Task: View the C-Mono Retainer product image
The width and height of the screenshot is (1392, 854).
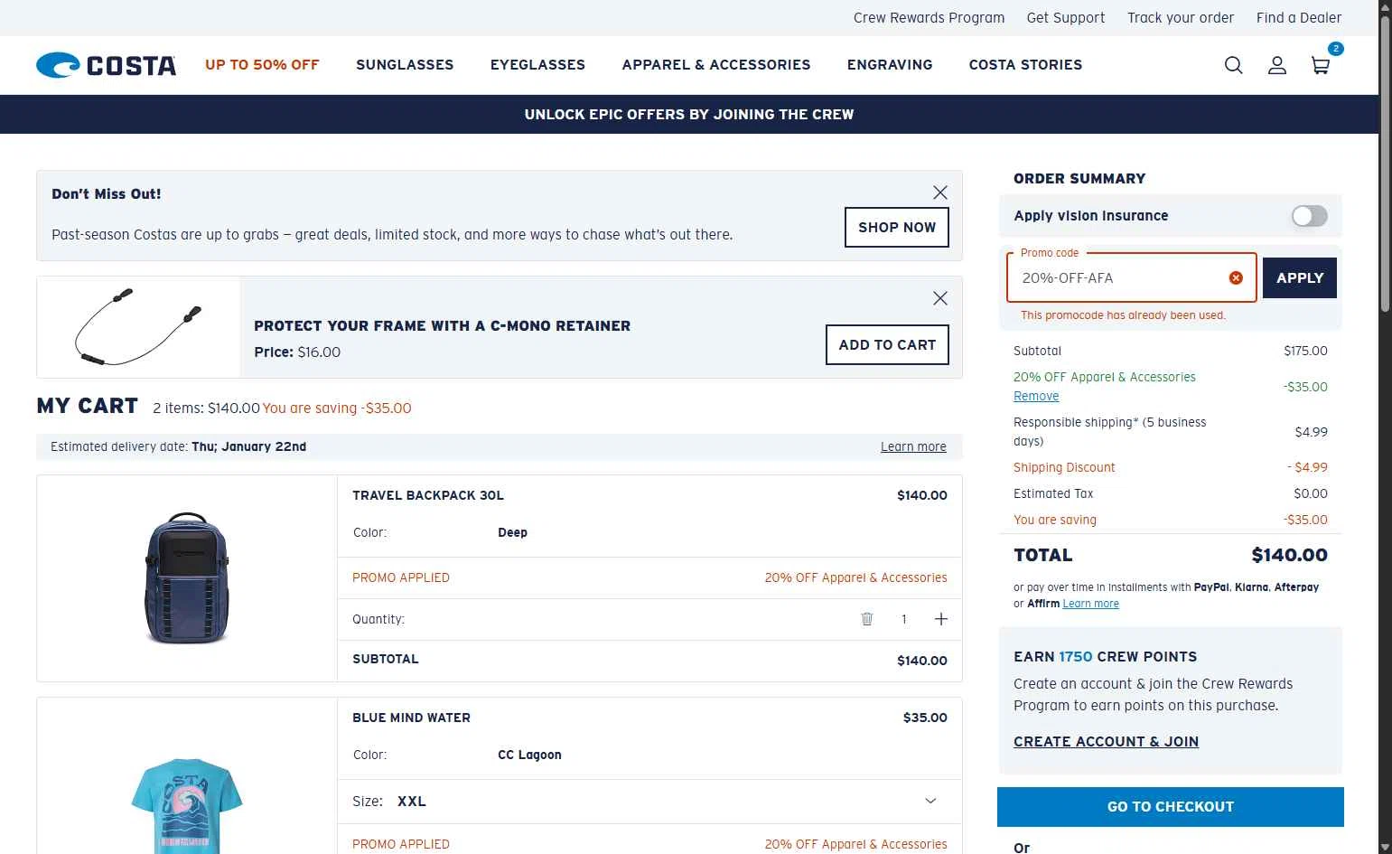Action: 138,327
